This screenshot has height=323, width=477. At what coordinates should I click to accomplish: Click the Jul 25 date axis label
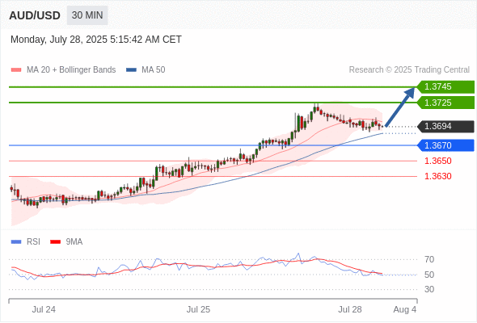pos(198,309)
